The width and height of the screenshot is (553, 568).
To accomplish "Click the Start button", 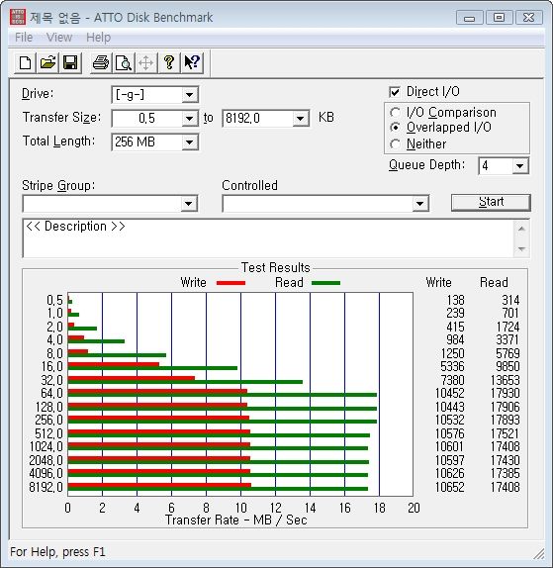I will pyautogui.click(x=491, y=202).
